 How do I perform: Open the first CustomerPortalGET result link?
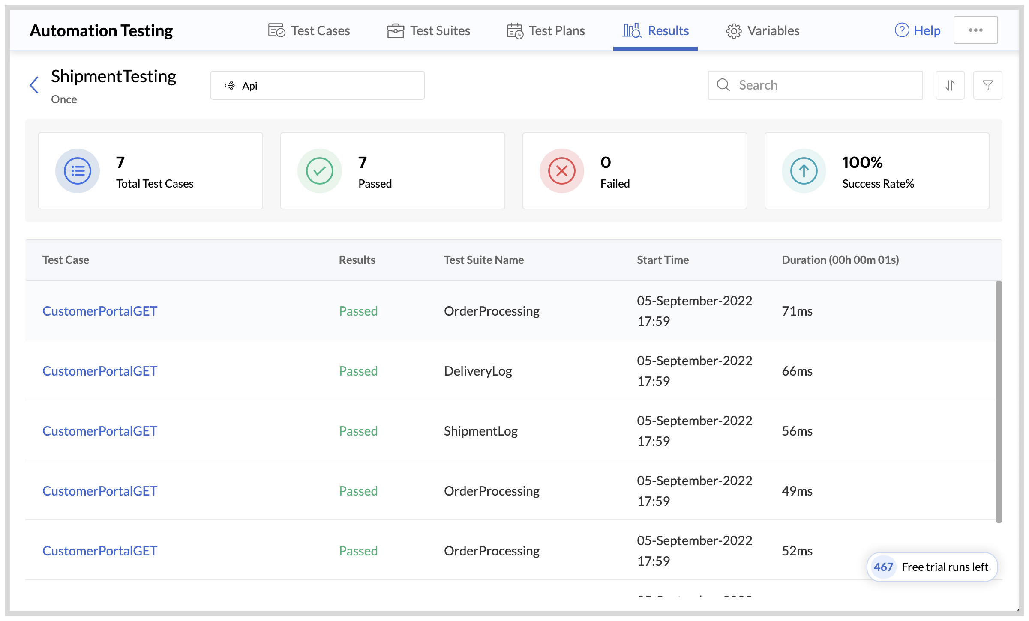[100, 311]
